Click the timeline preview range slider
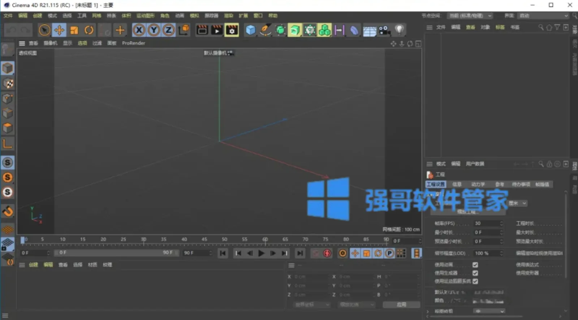The width and height of the screenshot is (578, 320). pos(117,253)
